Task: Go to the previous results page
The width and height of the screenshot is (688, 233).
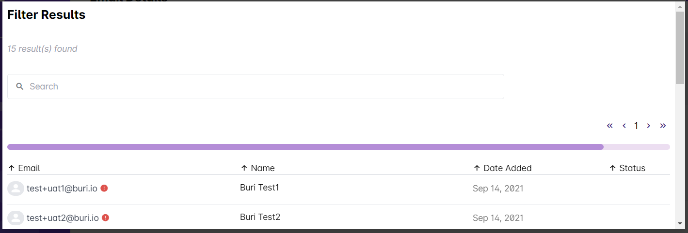Action: coord(624,126)
